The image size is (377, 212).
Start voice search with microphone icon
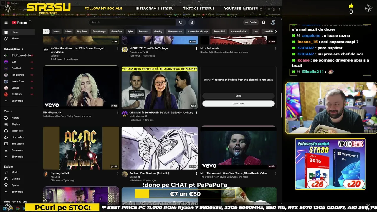(192, 22)
